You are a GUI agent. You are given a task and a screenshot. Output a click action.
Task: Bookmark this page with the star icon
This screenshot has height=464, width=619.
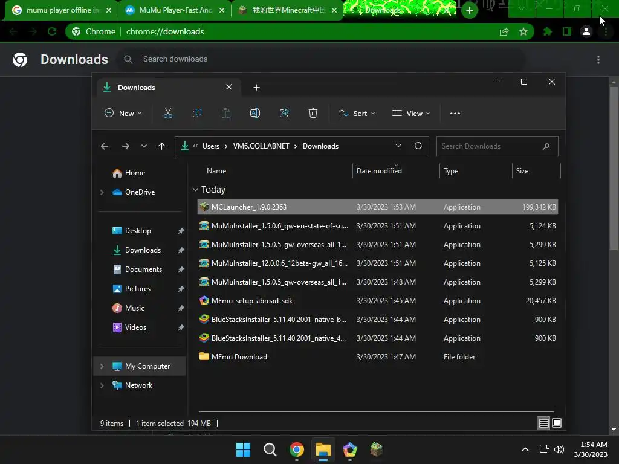[523, 31]
